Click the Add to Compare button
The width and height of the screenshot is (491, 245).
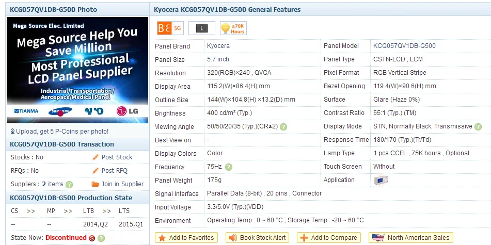point(329,238)
